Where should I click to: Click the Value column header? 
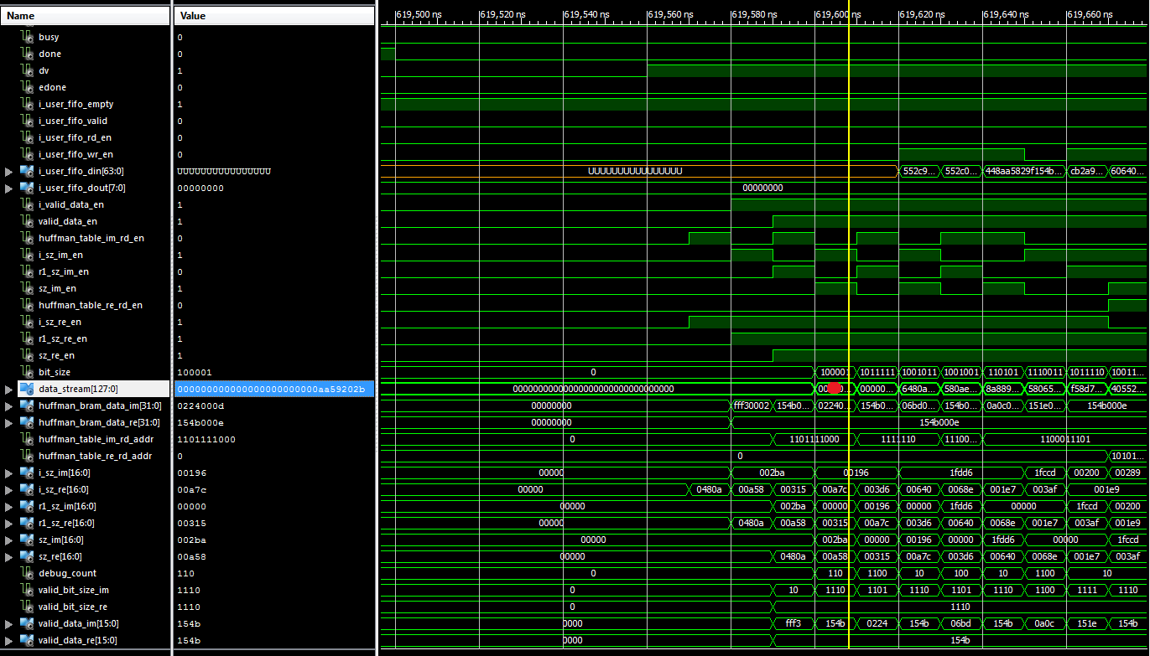pos(273,16)
